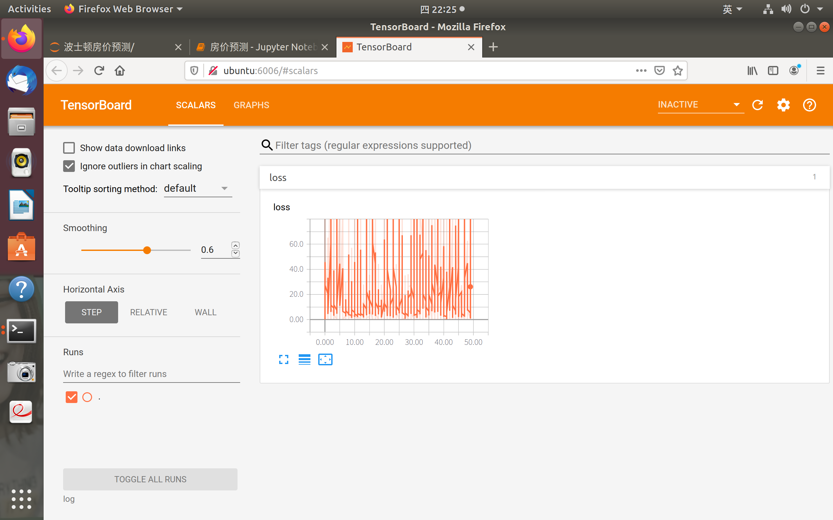Open TensorBoard settings gear
Screen dimensions: 833x520
pyautogui.click(x=783, y=105)
